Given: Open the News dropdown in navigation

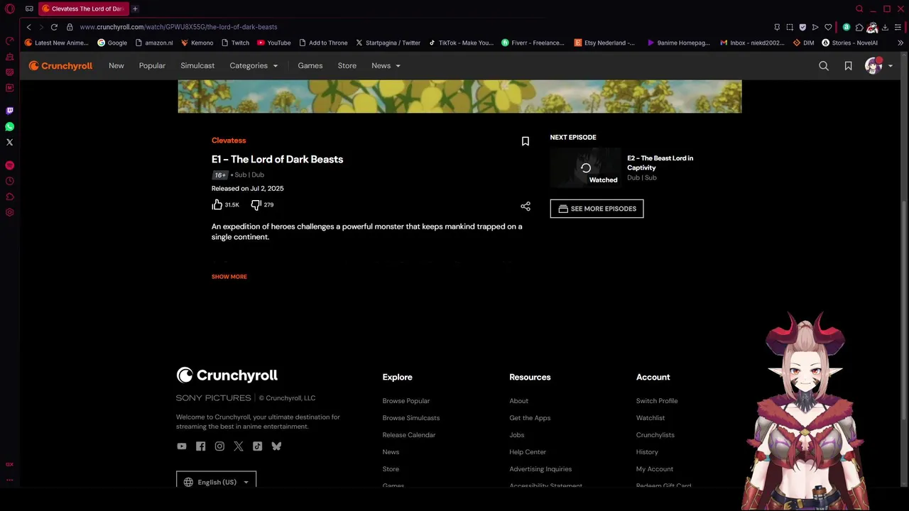Looking at the screenshot, I should [386, 66].
